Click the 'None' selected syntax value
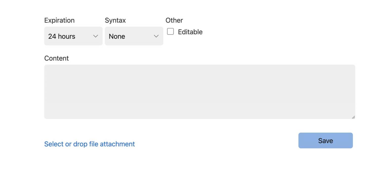389x194 pixels. 117,36
